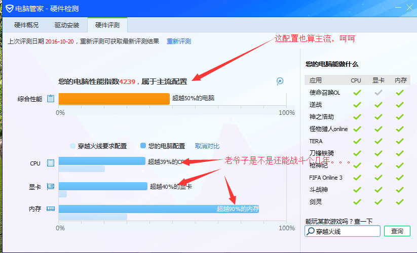Click the blue 内存 comparison bar
Screen dimensions: 417x253
(x=159, y=209)
